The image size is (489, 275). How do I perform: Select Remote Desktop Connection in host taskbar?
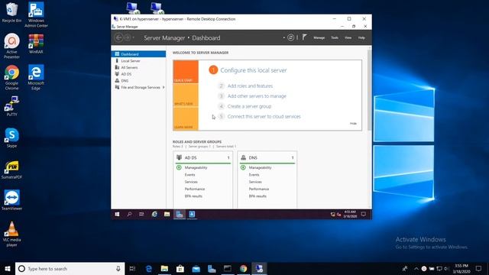(x=259, y=268)
